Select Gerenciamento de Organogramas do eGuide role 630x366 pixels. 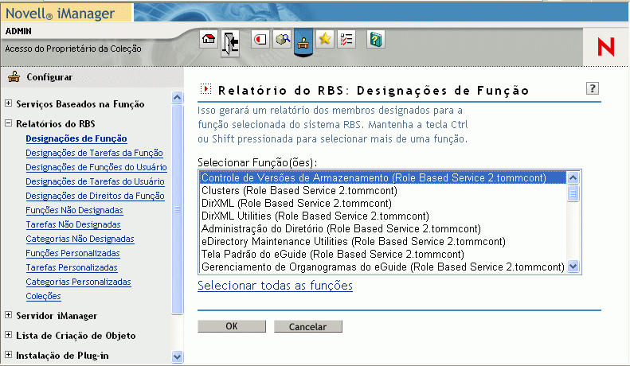383,267
